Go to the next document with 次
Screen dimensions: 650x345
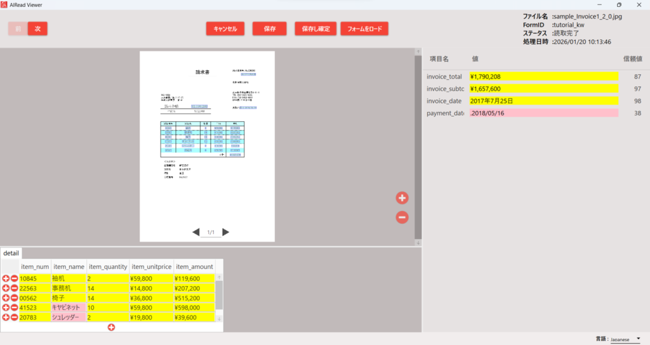(38, 29)
